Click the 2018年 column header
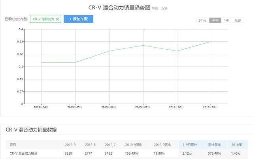The width and height of the screenshot is (253, 159). point(237,145)
